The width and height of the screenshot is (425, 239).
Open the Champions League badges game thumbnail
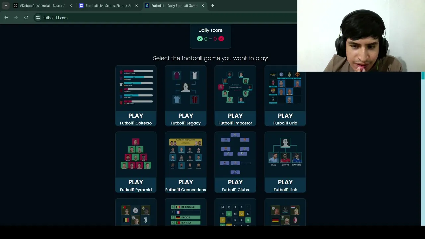tap(285, 212)
